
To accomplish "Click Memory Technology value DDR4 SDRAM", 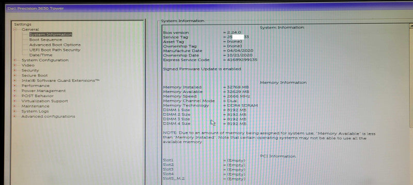I will (242, 105).
